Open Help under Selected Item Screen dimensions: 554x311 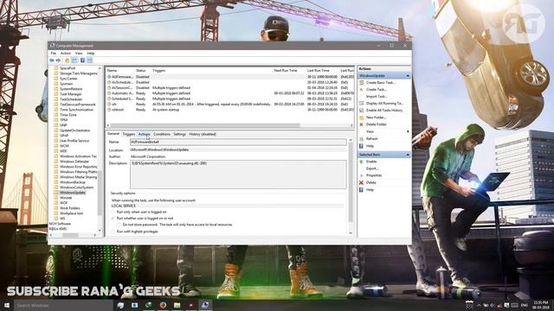(x=370, y=190)
